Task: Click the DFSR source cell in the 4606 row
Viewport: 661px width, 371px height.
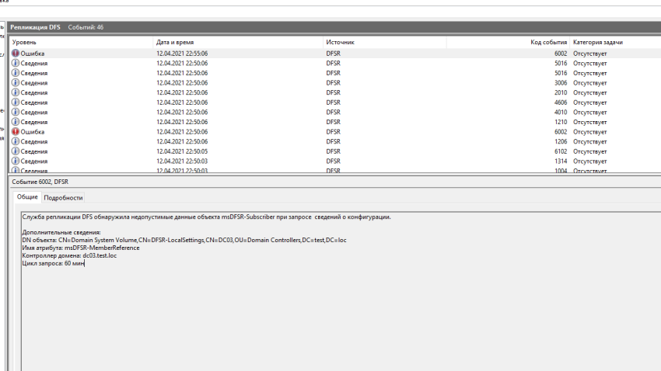Action: coord(333,102)
